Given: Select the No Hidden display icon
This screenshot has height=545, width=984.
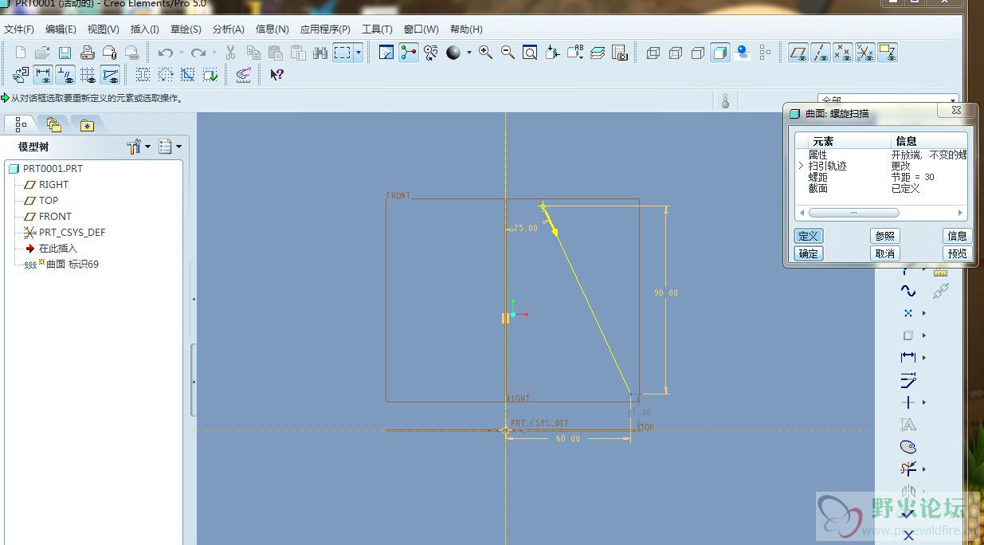Looking at the screenshot, I should pyautogui.click(x=698, y=53).
